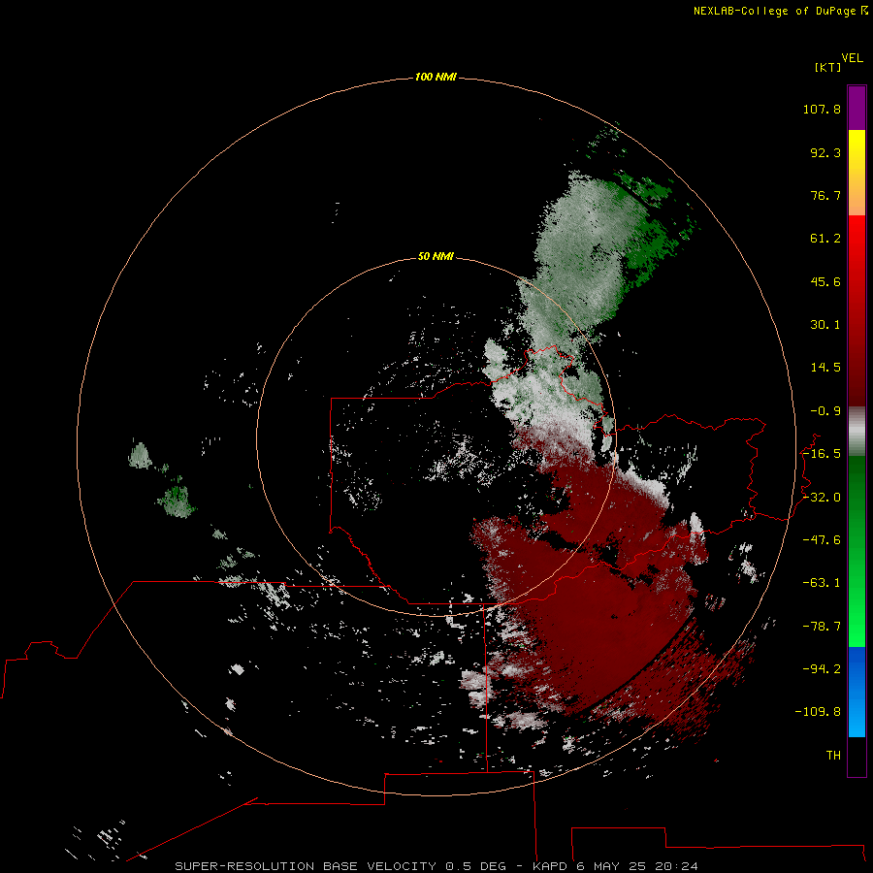Image resolution: width=873 pixels, height=873 pixels.
Task: Click the -78.7 legend value
Action: tap(822, 627)
